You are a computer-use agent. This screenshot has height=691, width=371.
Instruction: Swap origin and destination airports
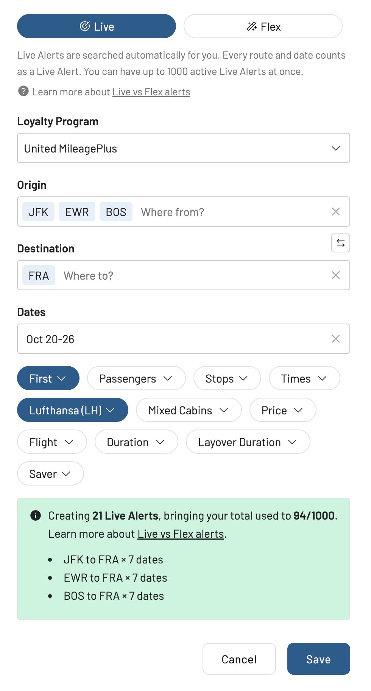340,243
